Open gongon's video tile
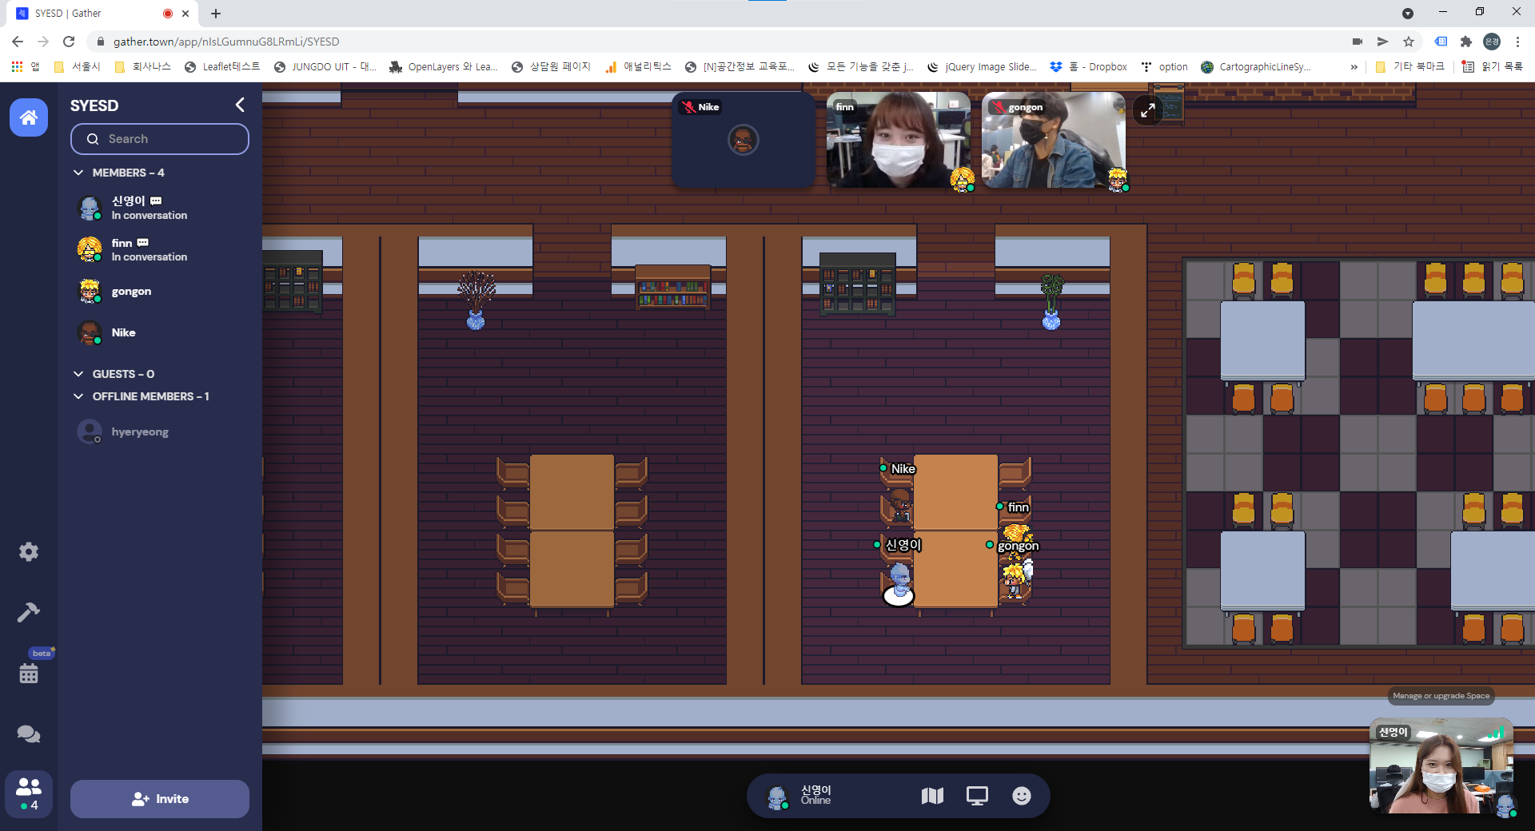Viewport: 1535px width, 831px height. point(1054,141)
